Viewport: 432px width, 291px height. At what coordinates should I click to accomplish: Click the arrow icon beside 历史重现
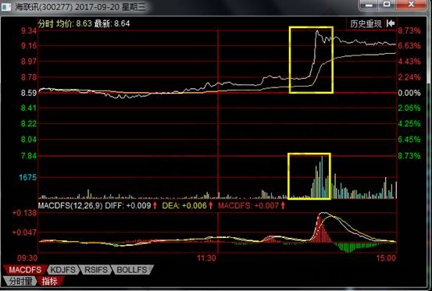tap(391, 23)
